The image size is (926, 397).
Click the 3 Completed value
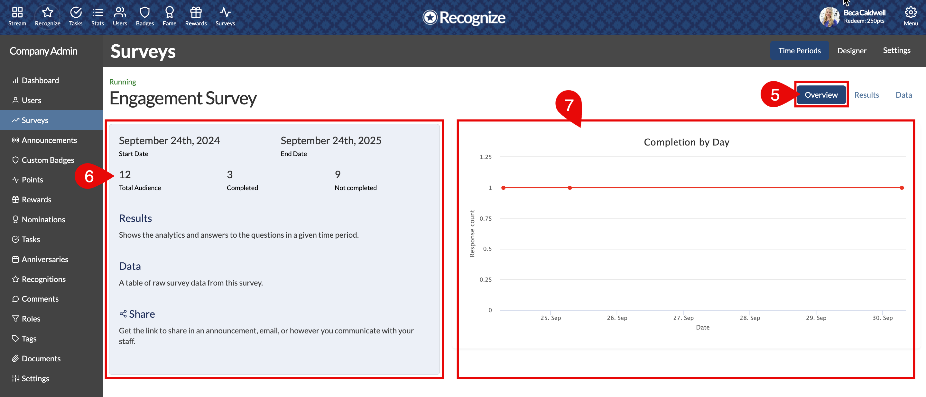point(230,174)
